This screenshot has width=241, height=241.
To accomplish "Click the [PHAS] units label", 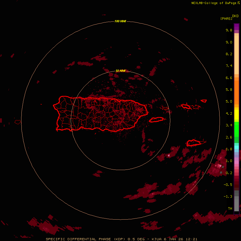I will (226, 19).
